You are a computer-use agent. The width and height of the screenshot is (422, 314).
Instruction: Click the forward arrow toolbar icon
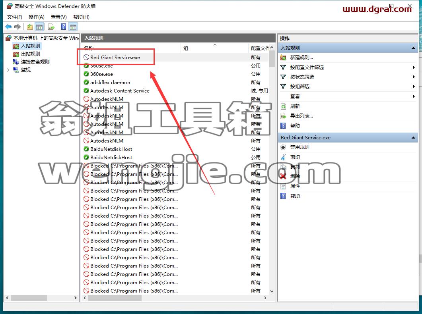point(18,27)
